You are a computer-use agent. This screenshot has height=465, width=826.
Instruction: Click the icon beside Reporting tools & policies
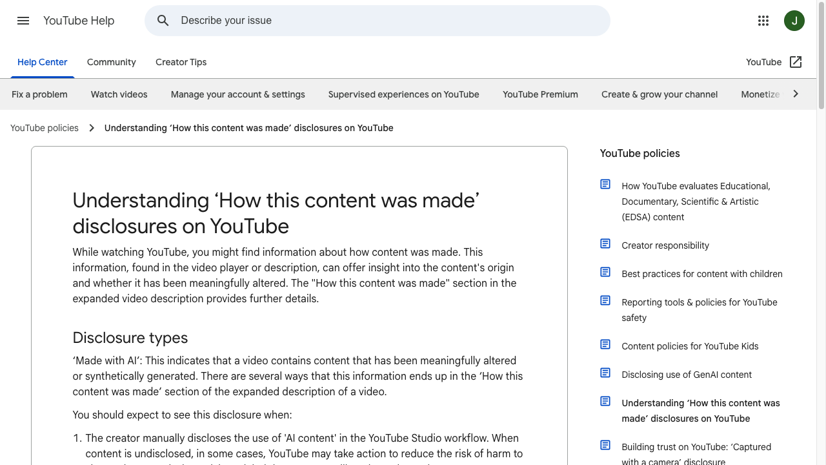pyautogui.click(x=605, y=300)
